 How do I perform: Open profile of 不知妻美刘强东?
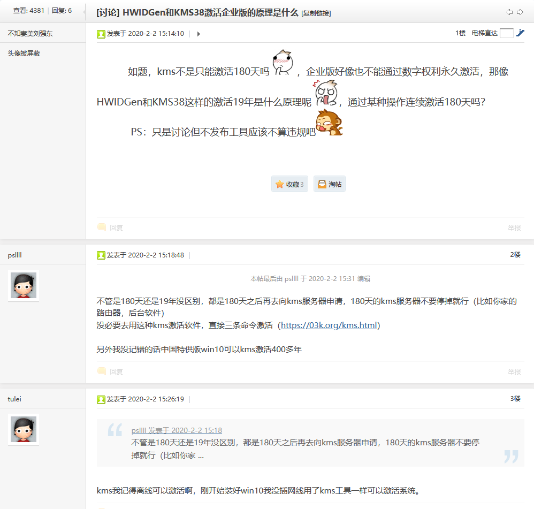tap(30, 33)
